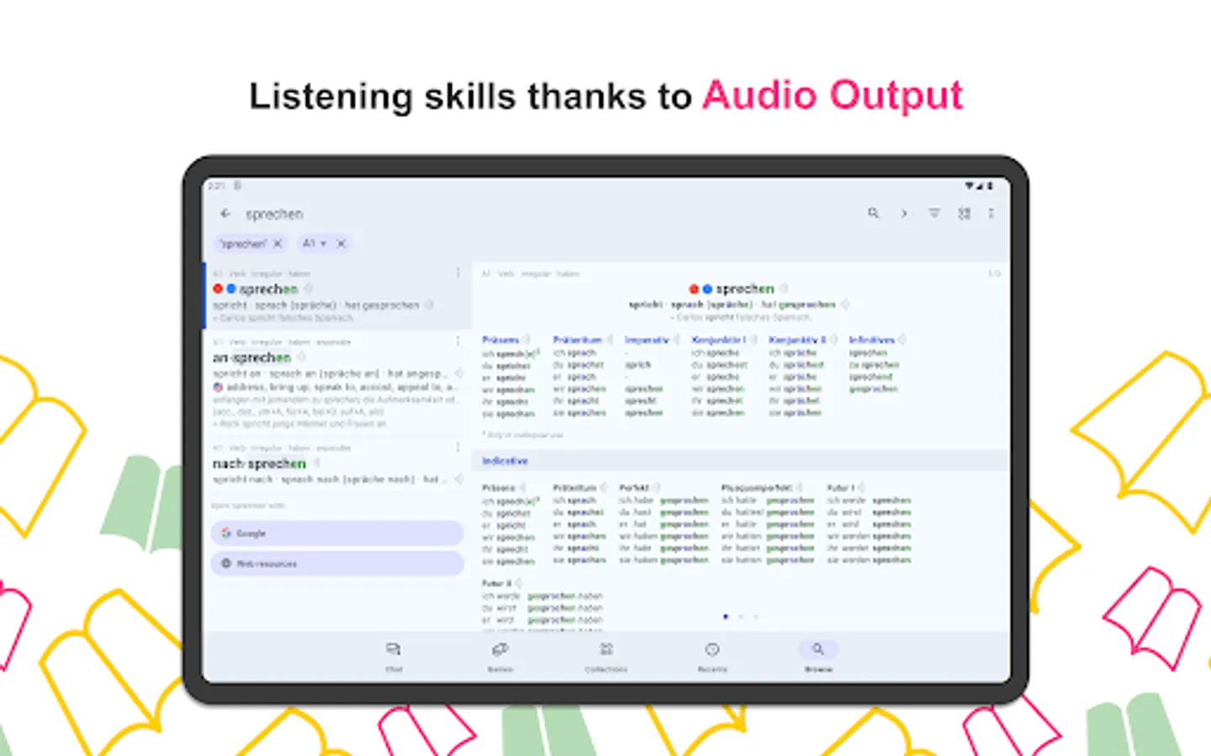Click the 'Konjunktiv II' column heading
Screen dimensions: 1211x756
click(797, 340)
